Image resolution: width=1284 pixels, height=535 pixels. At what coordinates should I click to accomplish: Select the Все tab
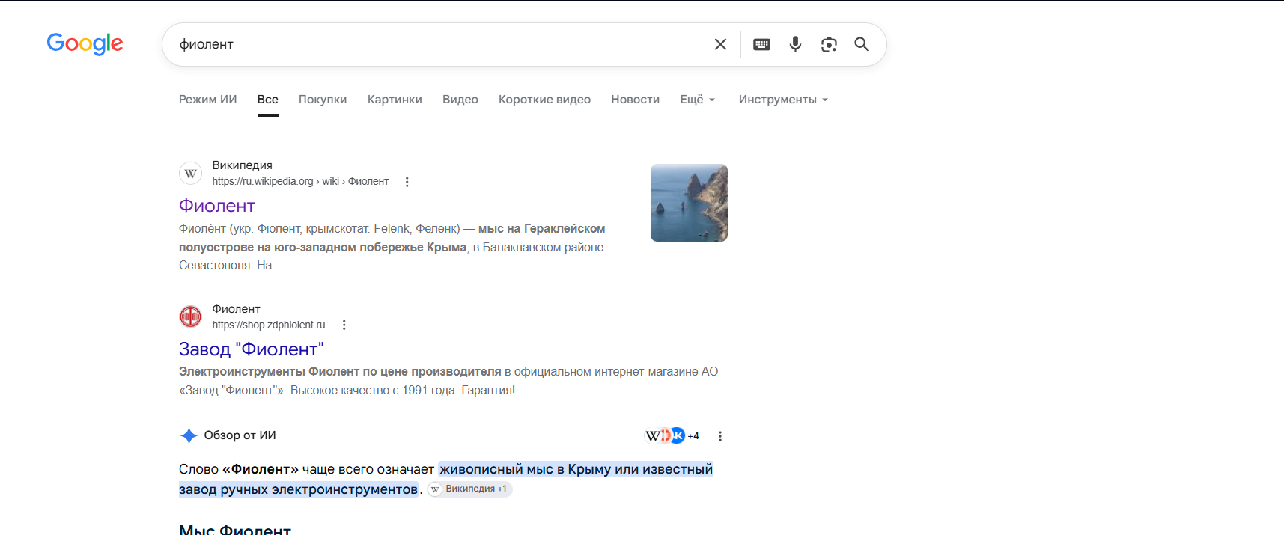[x=268, y=100]
